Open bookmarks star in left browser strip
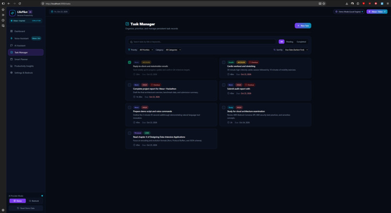The height and width of the screenshot is (213, 391). (3, 10)
